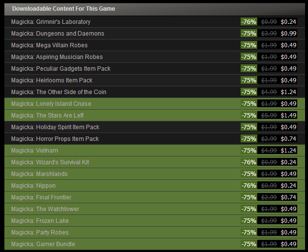Click the $3.99 original price for Dungeons and Daemons
Screen dimensions: 308x252
[x=269, y=34]
